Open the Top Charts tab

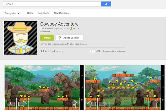(44, 13)
